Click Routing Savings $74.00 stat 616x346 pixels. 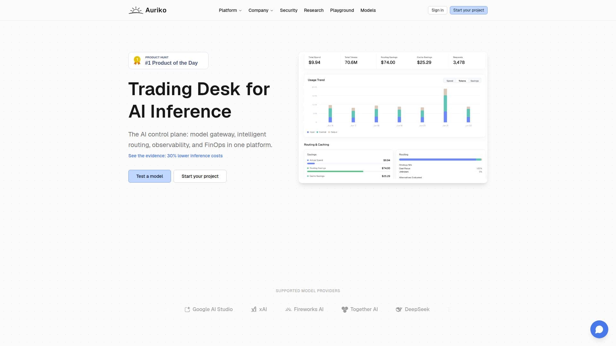(388, 62)
